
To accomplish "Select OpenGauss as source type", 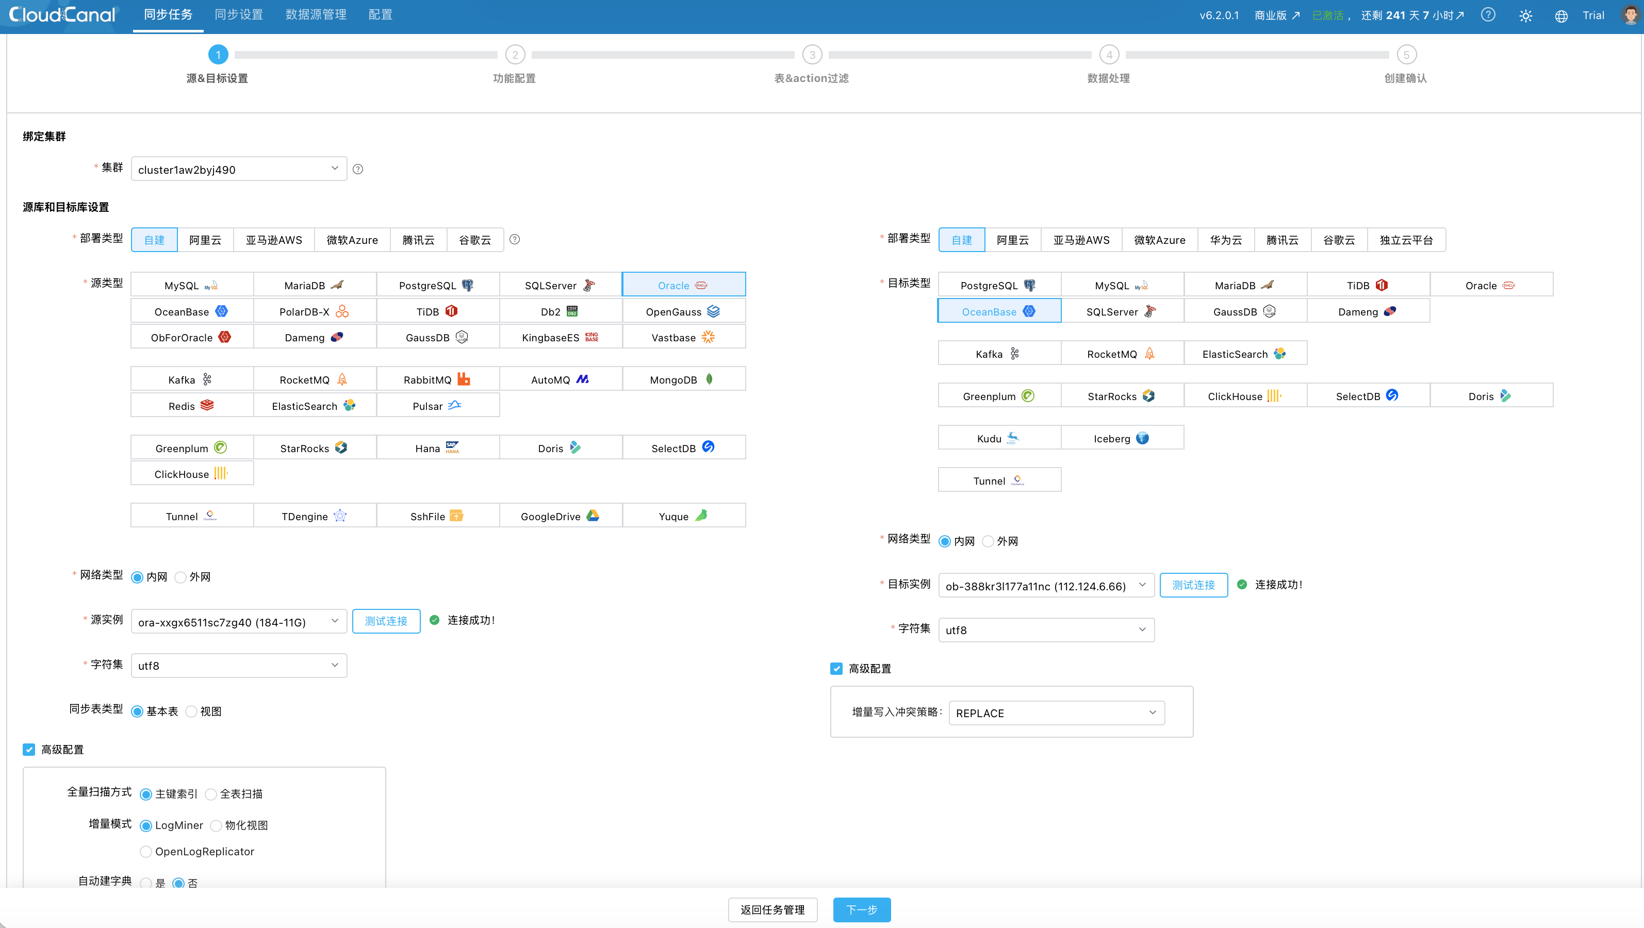I will [683, 311].
